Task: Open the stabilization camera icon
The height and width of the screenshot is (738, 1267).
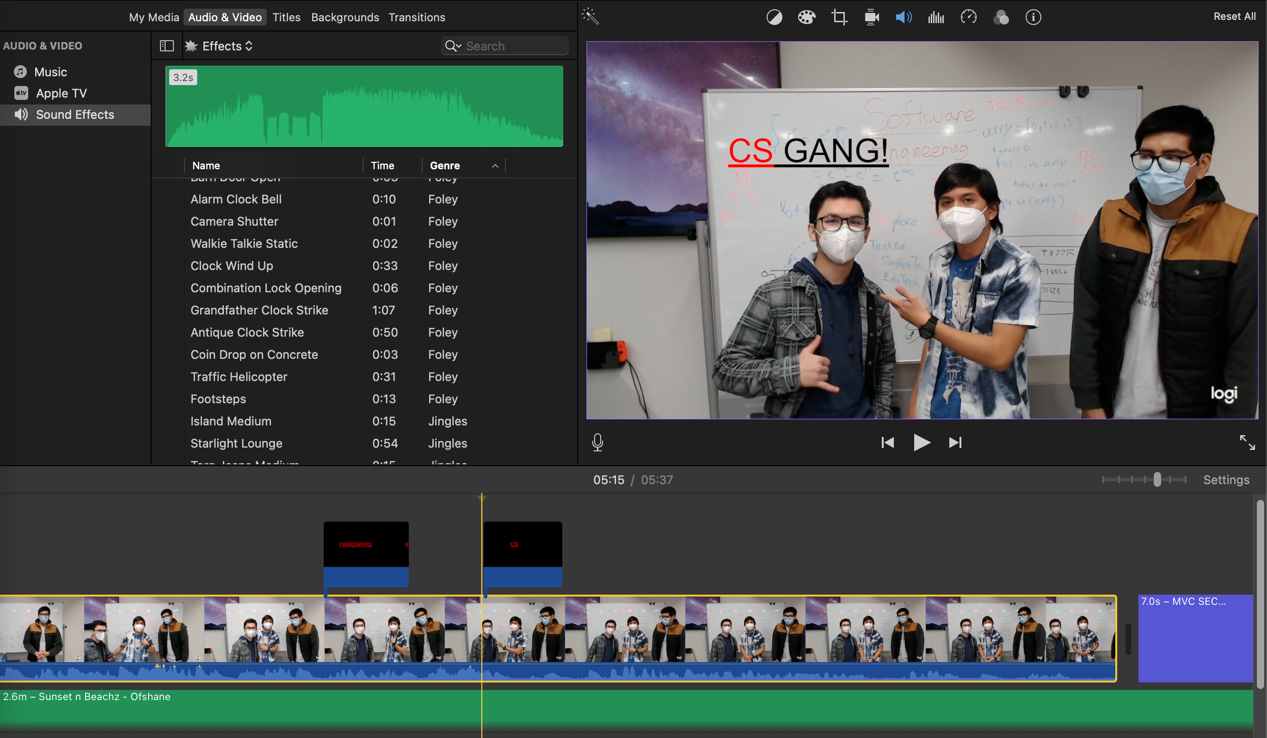Action: click(872, 18)
